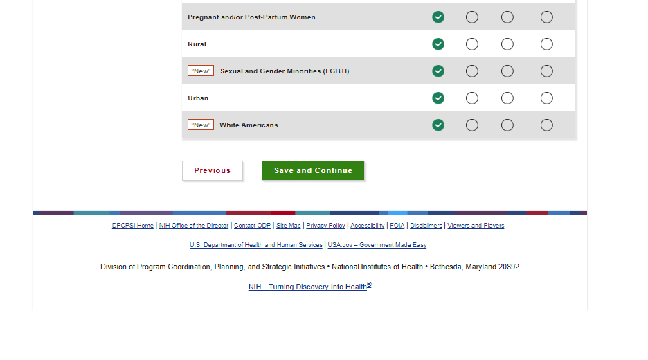The image size is (648, 360).
Task: Select third radio option for White Americans
Action: (x=507, y=125)
